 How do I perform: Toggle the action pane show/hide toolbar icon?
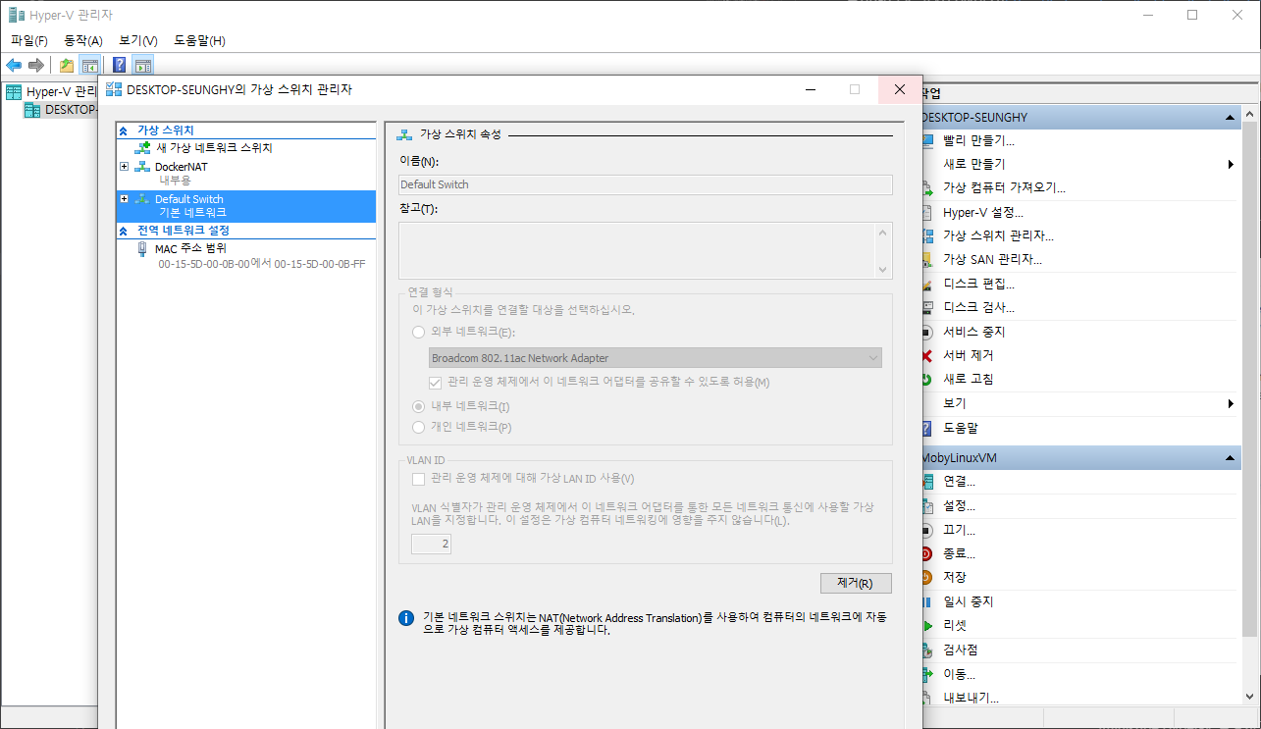(x=143, y=66)
